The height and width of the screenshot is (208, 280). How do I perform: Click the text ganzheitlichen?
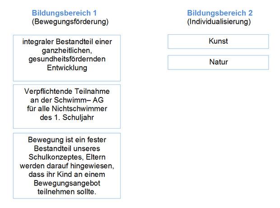(67, 51)
